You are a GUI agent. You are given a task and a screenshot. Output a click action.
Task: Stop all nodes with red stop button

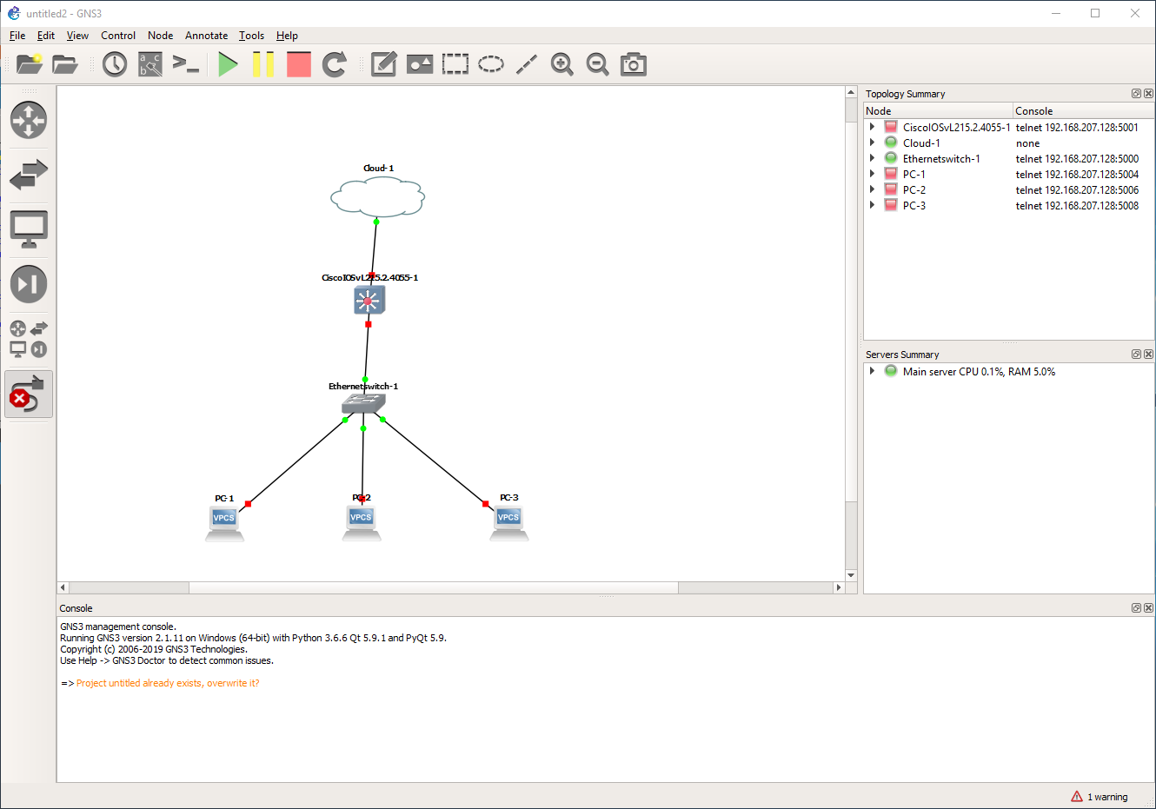pyautogui.click(x=299, y=64)
